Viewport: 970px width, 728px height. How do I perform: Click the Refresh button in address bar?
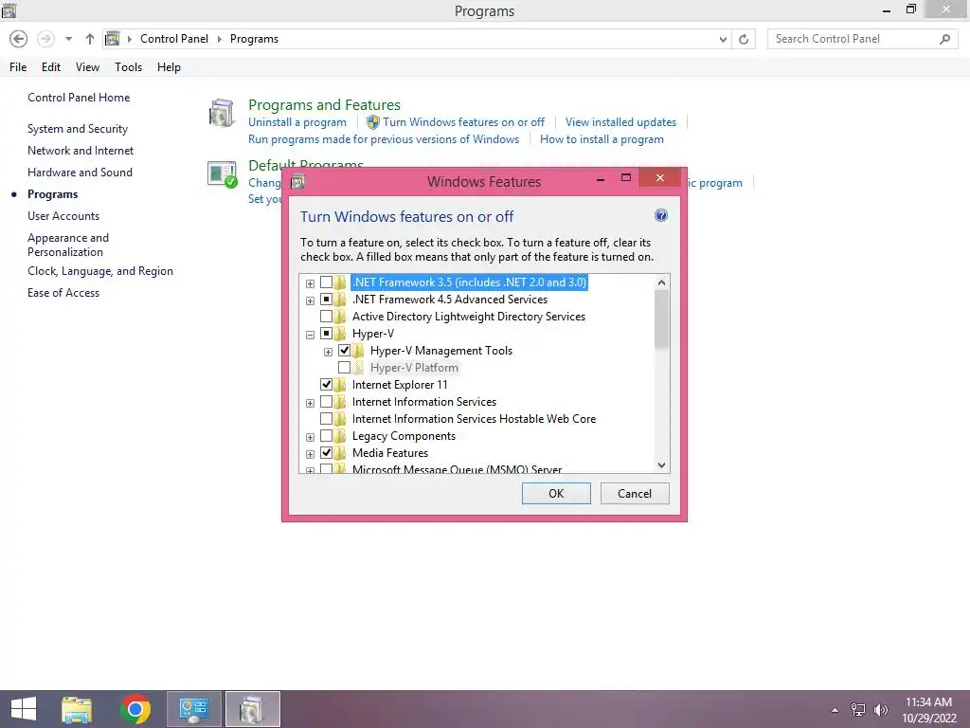[744, 40]
